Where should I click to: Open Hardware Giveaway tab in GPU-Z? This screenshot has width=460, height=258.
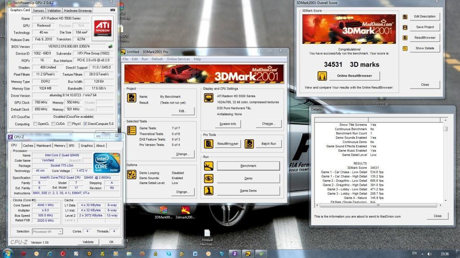click(78, 11)
